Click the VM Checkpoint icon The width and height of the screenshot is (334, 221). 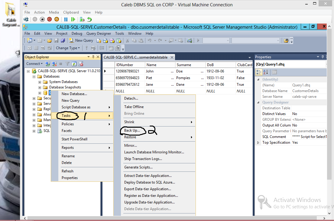tap(82, 19)
